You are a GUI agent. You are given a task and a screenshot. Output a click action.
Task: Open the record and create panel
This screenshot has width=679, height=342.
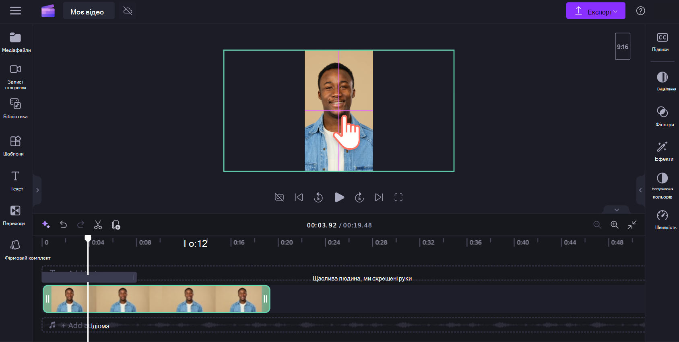coord(16,77)
